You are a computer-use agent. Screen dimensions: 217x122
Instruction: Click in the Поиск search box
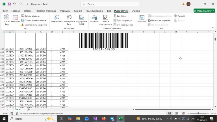[x=110, y=4]
